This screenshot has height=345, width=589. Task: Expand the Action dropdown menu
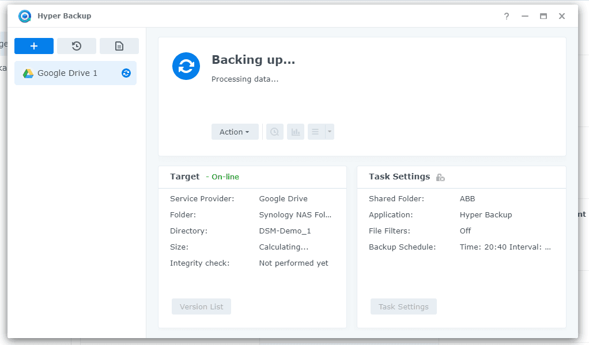point(235,132)
